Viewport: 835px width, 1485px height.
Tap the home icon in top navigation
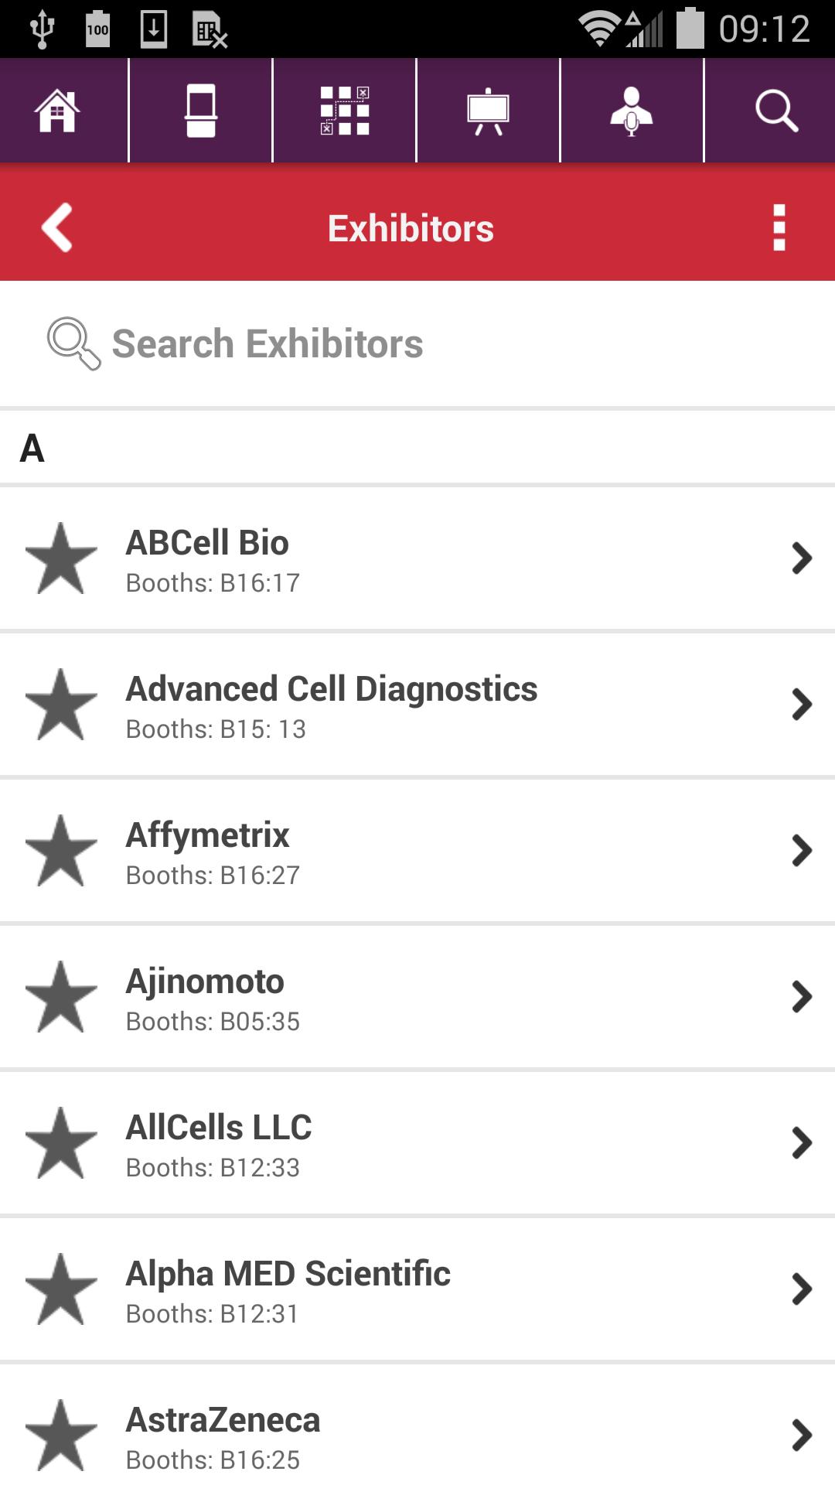[x=58, y=111]
